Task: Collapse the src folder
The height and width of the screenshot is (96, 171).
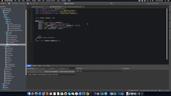Action: tap(3, 16)
